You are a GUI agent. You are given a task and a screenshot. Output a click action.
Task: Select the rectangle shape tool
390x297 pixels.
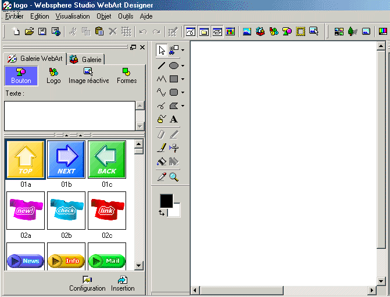174,79
